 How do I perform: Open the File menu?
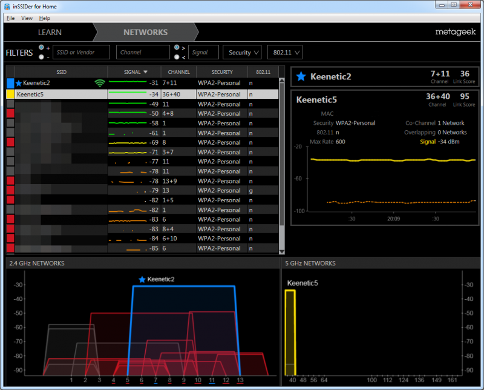pyautogui.click(x=10, y=18)
